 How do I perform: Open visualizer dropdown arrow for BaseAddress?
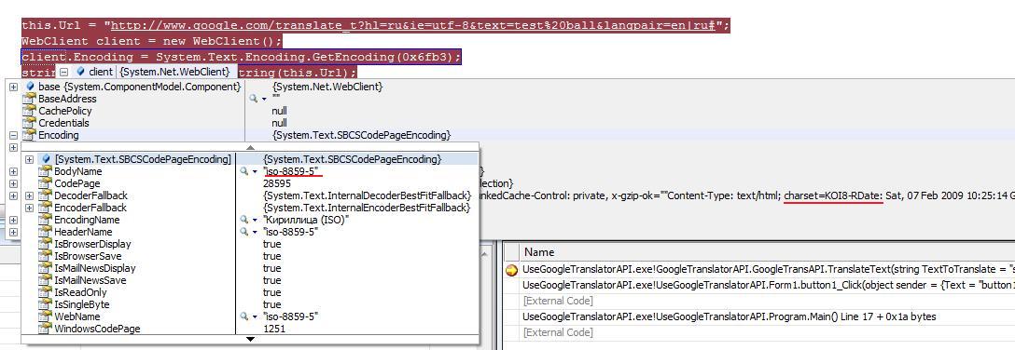(x=264, y=100)
